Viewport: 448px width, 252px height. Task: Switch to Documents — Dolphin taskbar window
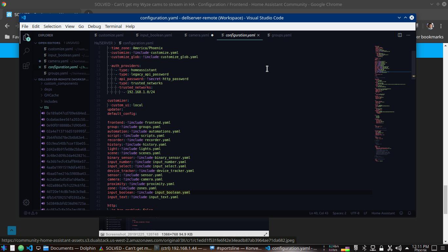click(x=70, y=248)
